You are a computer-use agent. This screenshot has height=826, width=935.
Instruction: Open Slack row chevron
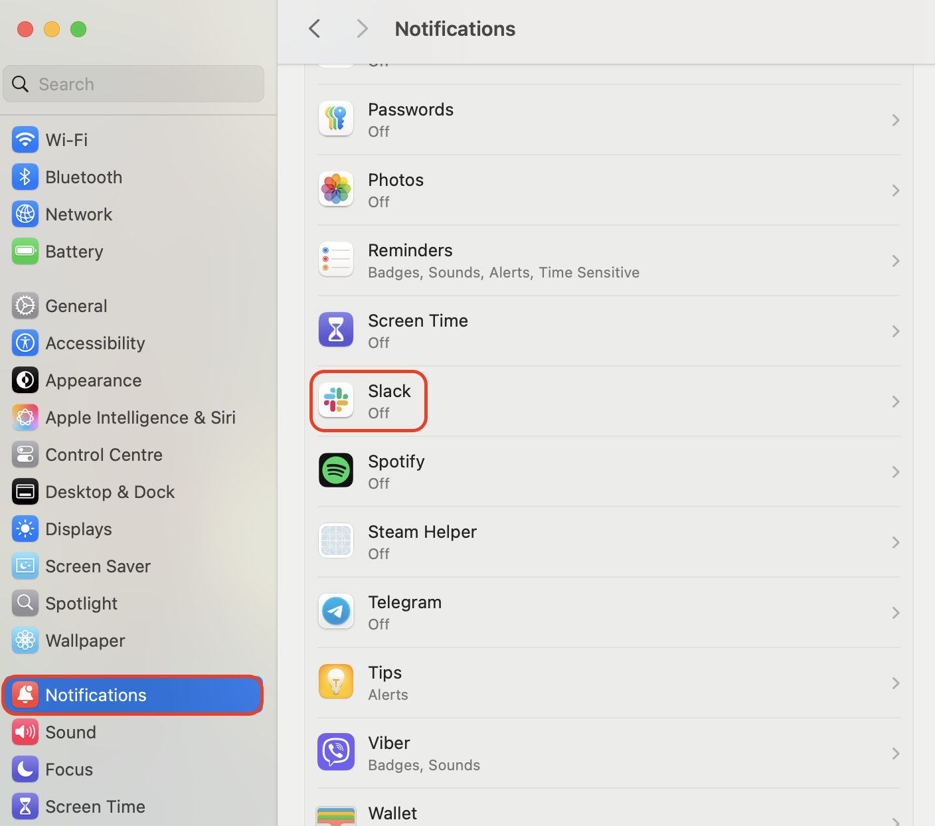[x=896, y=402]
